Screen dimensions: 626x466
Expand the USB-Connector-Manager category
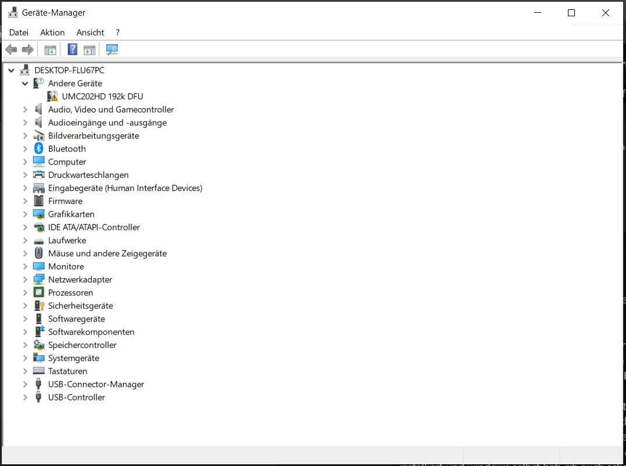pos(25,384)
